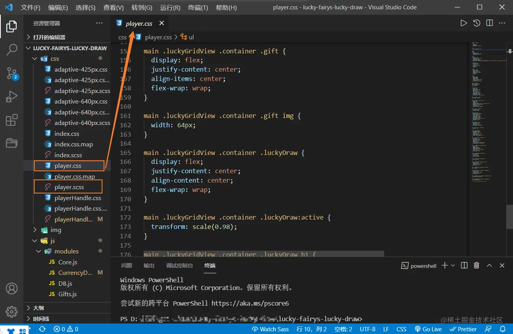Open the 帮助(H) menu
The image size is (513, 334).
[226, 7]
